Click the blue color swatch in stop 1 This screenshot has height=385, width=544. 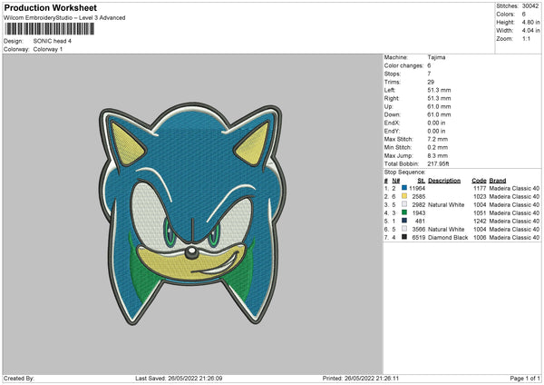[404, 187]
